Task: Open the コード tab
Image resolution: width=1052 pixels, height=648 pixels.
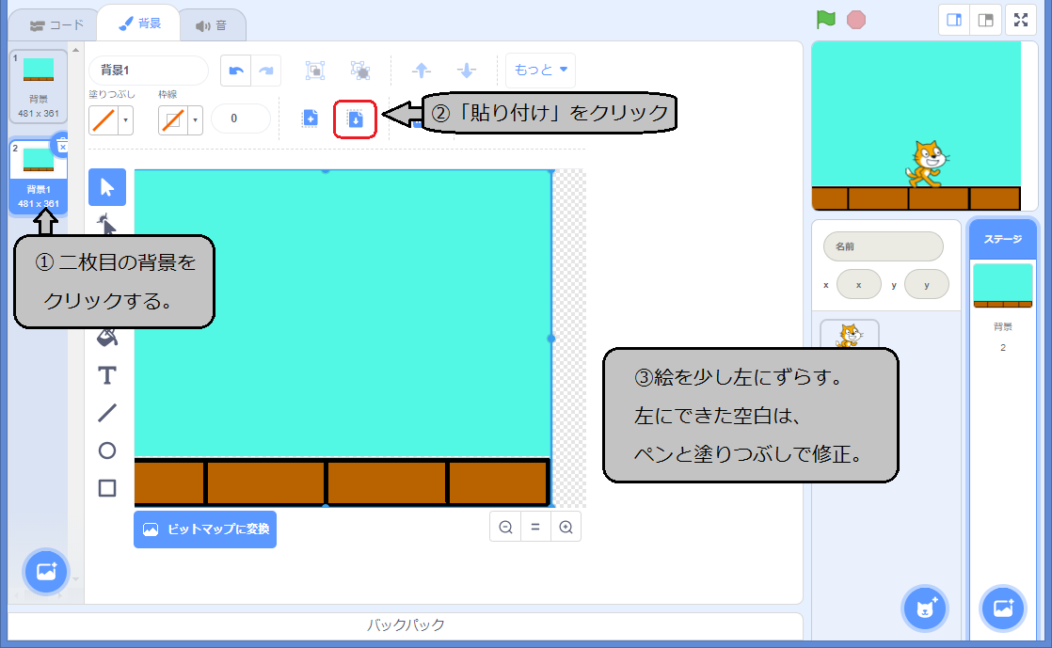Action: tap(57, 25)
